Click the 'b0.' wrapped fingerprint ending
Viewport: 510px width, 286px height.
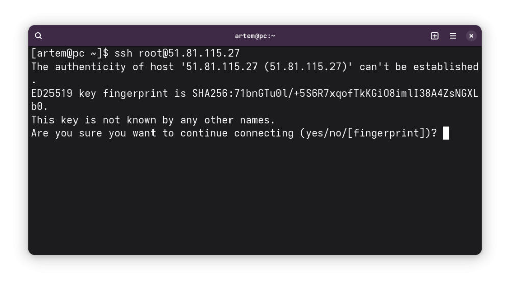pyautogui.click(x=40, y=107)
